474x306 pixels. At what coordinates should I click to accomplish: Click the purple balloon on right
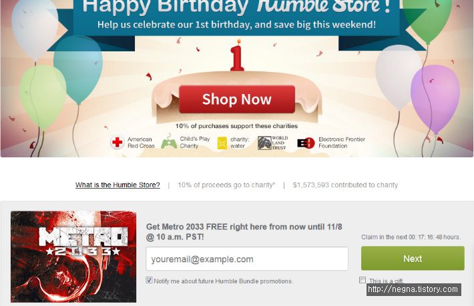pos(435,97)
